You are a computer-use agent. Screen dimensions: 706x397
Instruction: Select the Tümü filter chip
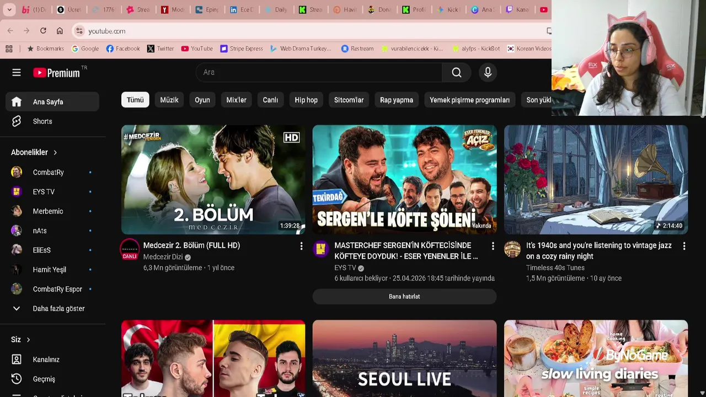pyautogui.click(x=135, y=100)
